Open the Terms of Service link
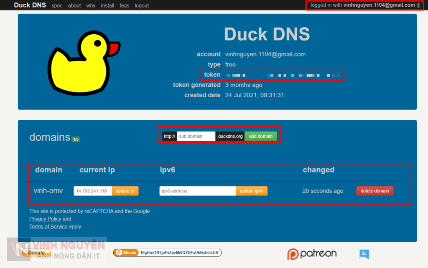428x268 pixels. pos(48,226)
